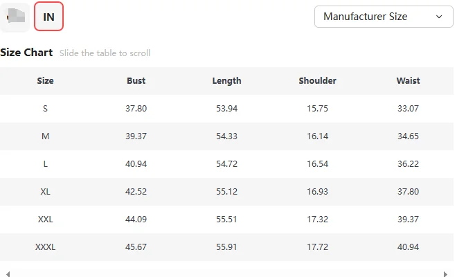The height and width of the screenshot is (277, 457).
Task: Click the left scroll arrow below table
Action: [x=8, y=274]
